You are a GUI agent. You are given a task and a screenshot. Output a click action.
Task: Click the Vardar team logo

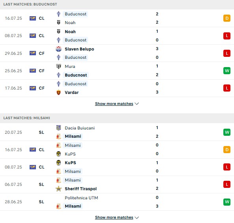tap(58, 92)
